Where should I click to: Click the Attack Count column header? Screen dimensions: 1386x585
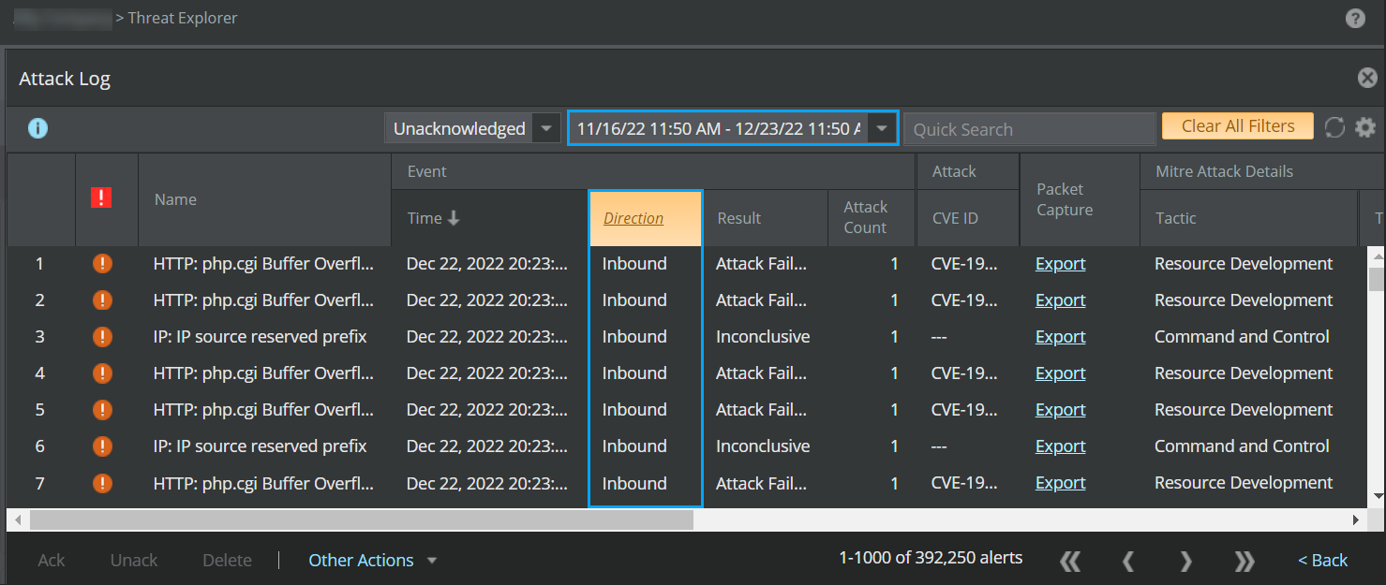pos(866,217)
